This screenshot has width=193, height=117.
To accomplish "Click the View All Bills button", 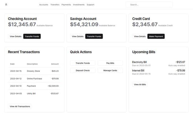I will click(x=140, y=85).
